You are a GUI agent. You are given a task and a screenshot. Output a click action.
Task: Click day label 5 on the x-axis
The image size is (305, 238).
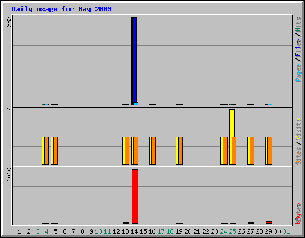[x=55, y=231]
